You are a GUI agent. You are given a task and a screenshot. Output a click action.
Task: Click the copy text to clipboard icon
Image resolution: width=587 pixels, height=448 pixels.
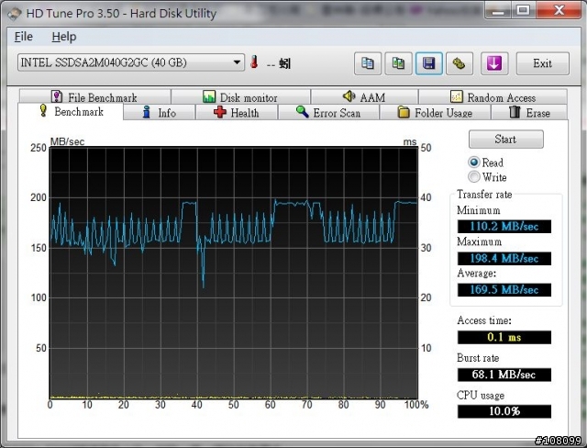point(368,63)
